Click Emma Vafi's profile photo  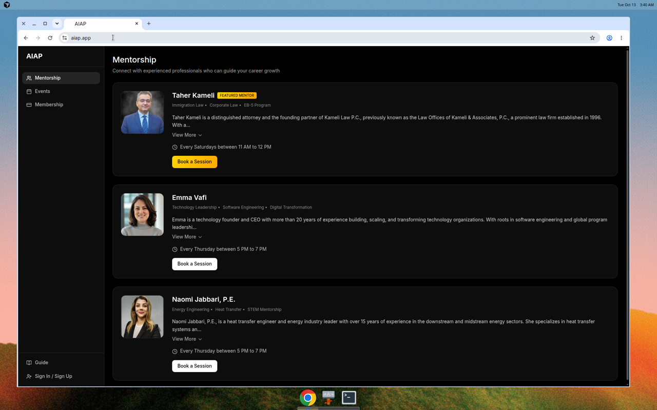(x=142, y=214)
